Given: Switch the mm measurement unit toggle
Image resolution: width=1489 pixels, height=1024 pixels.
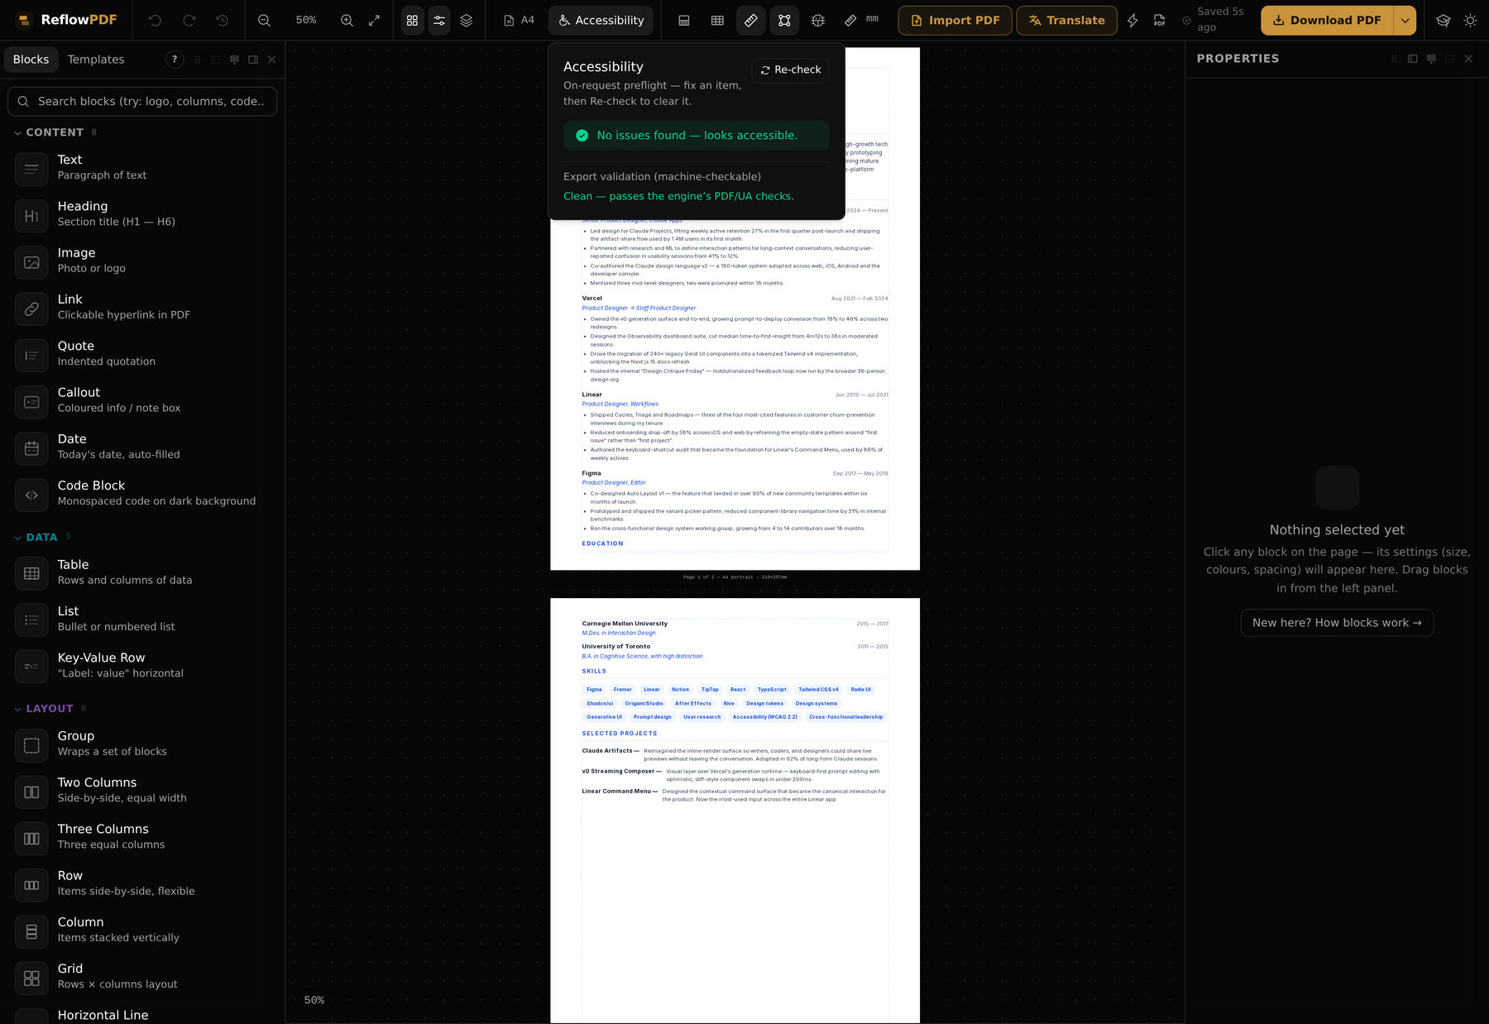Looking at the screenshot, I should click(x=861, y=20).
